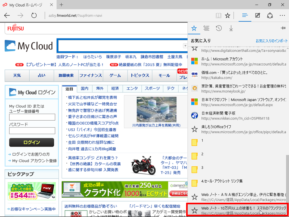Click the My Cloud ID input field
289x217 pixels.
pos(32,117)
